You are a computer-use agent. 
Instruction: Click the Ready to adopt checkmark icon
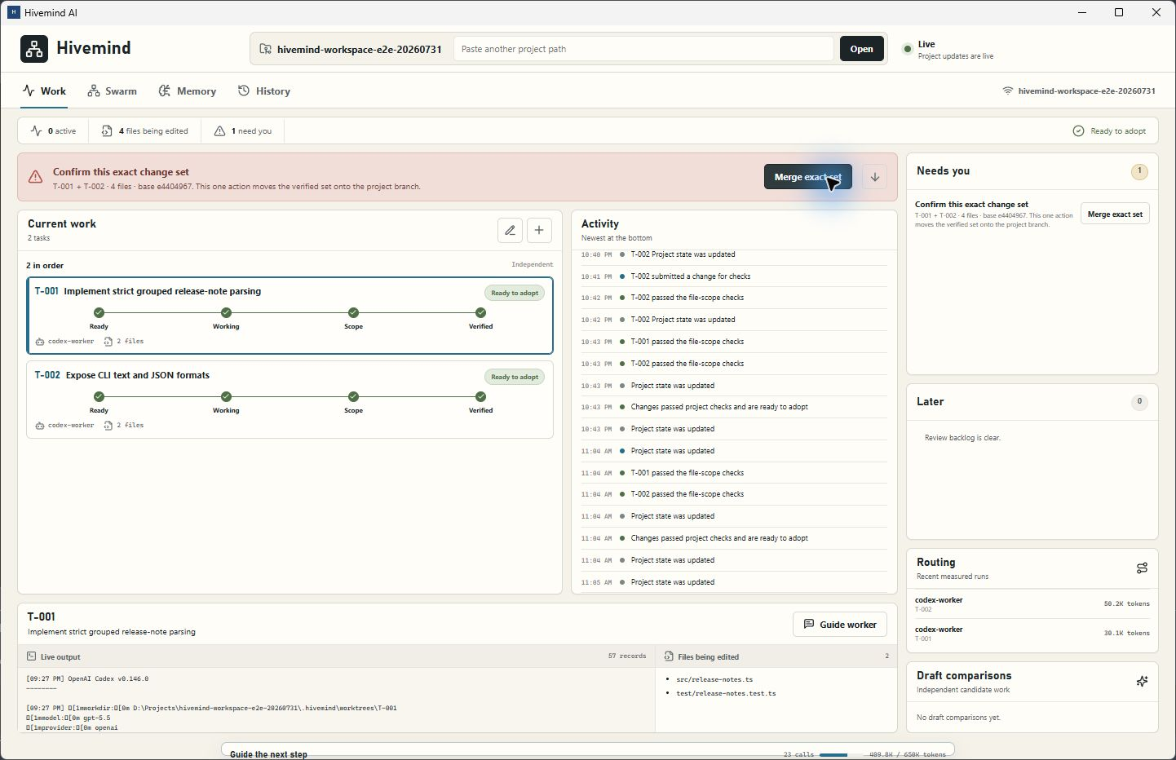point(1078,130)
